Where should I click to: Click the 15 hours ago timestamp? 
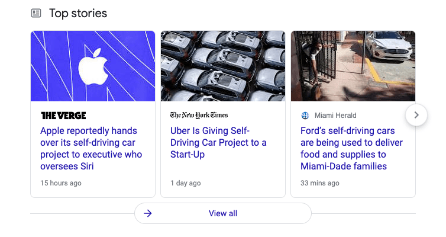[61, 183]
